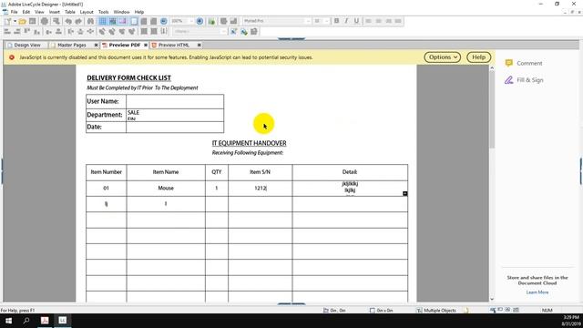Click the Redo toolbar icon
Screen dimensions: 583x328
pyautogui.click(x=78, y=21)
